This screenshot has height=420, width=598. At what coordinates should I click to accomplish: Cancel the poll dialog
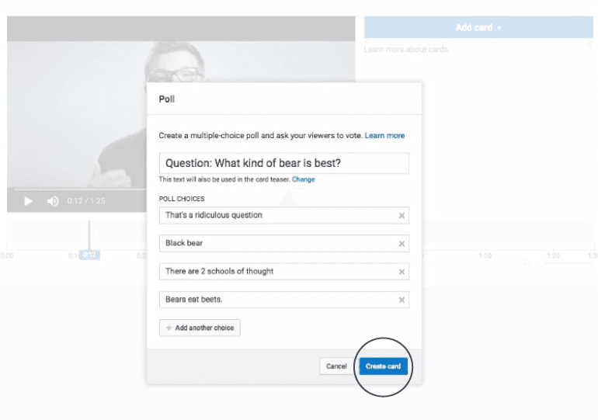(x=336, y=366)
